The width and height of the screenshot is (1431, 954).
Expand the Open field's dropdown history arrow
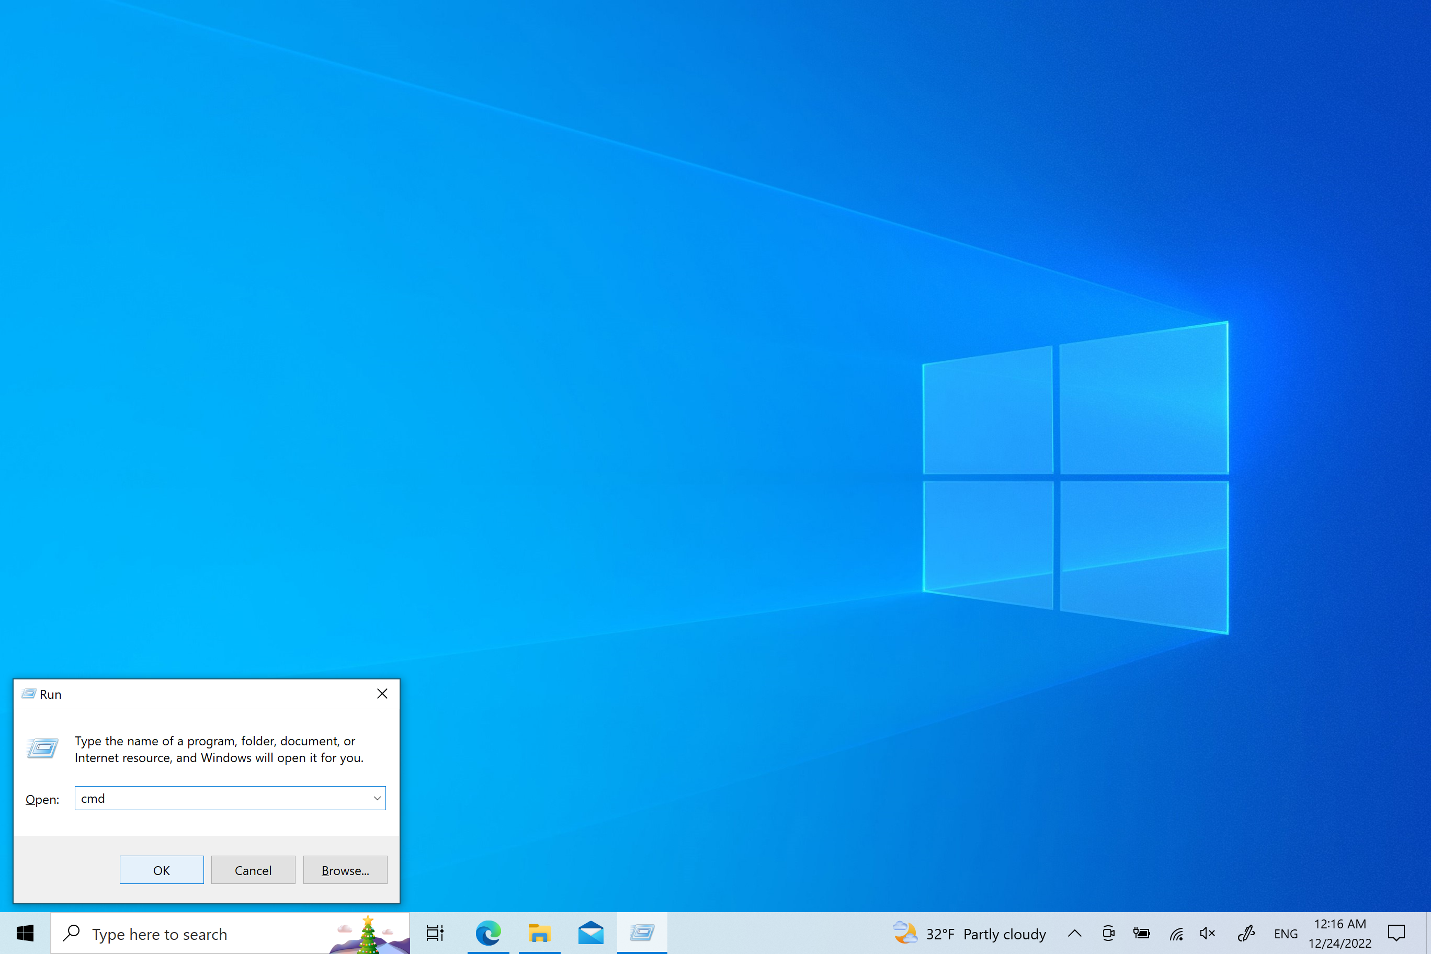pos(377,798)
